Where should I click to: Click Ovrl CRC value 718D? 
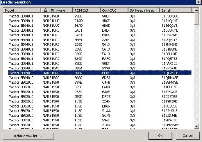[106, 125]
